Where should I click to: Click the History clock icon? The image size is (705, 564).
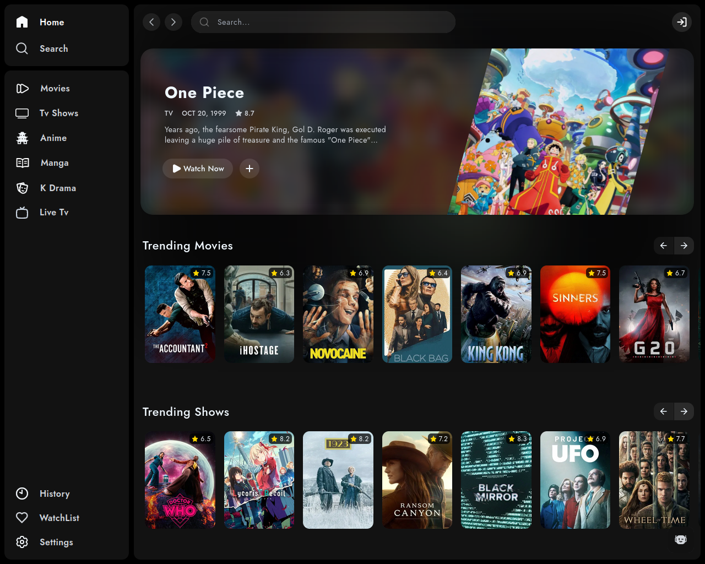click(22, 493)
